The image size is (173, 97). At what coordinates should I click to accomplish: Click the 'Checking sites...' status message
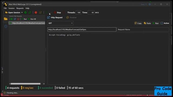12,93
